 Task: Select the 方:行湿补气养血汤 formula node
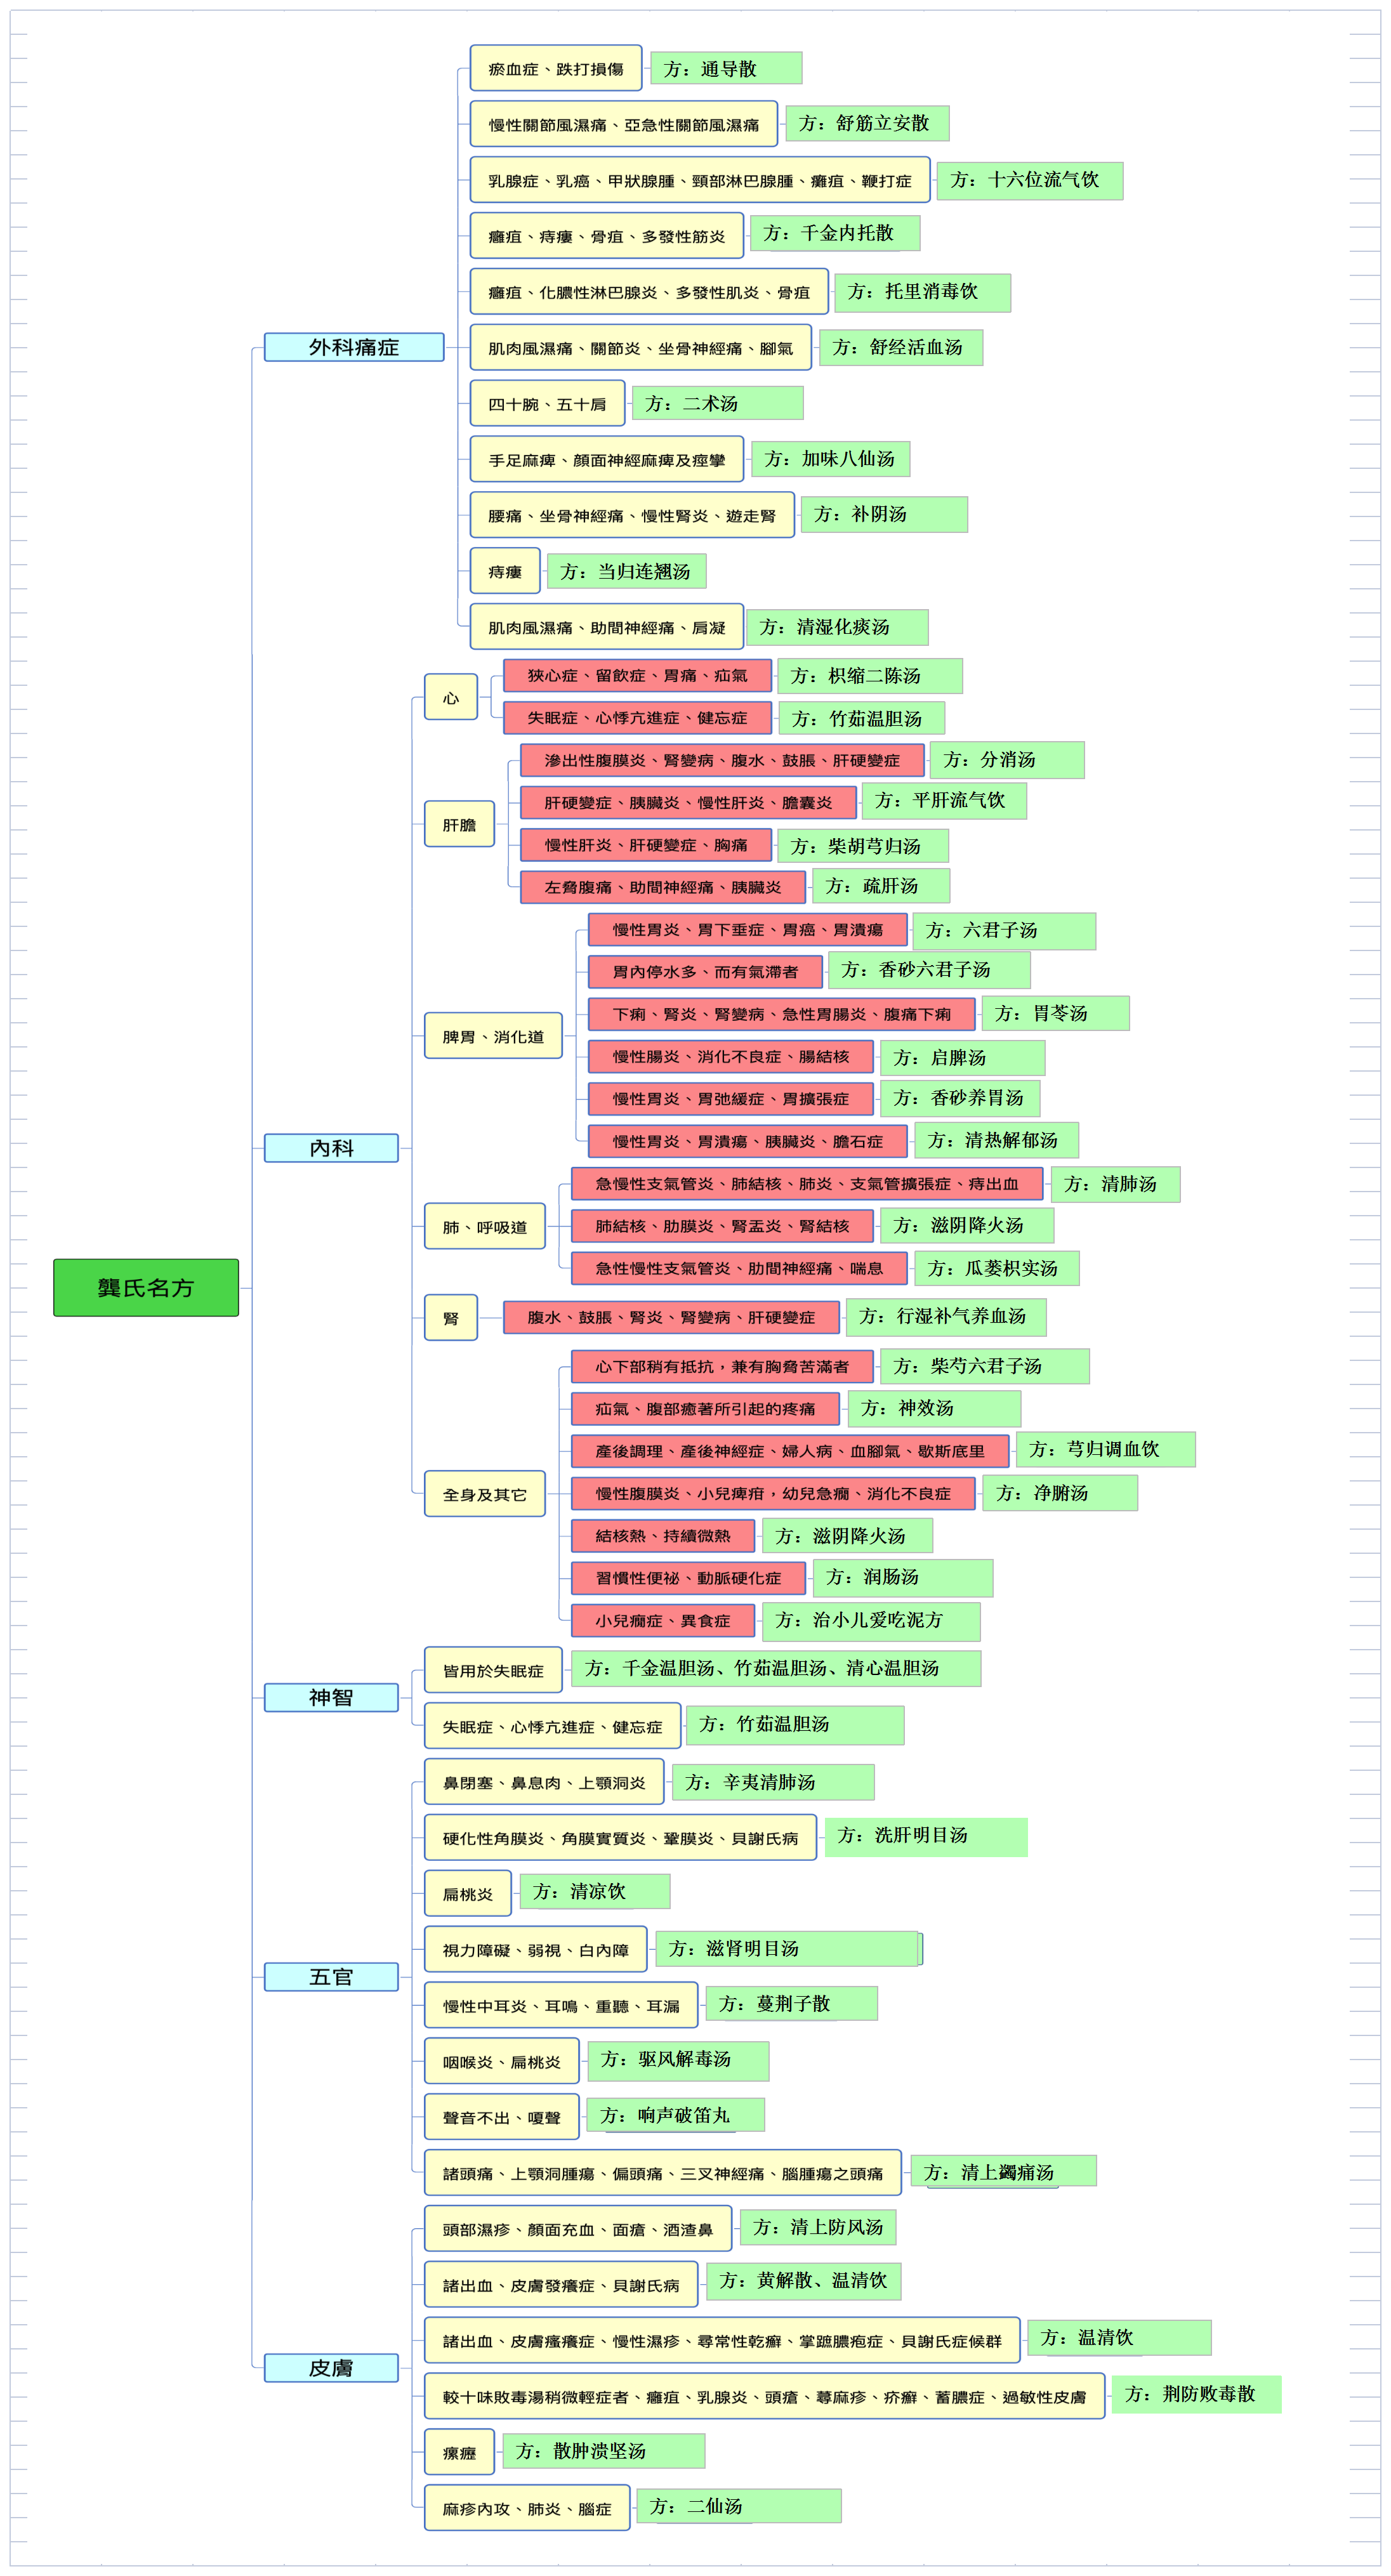[x=946, y=1317]
